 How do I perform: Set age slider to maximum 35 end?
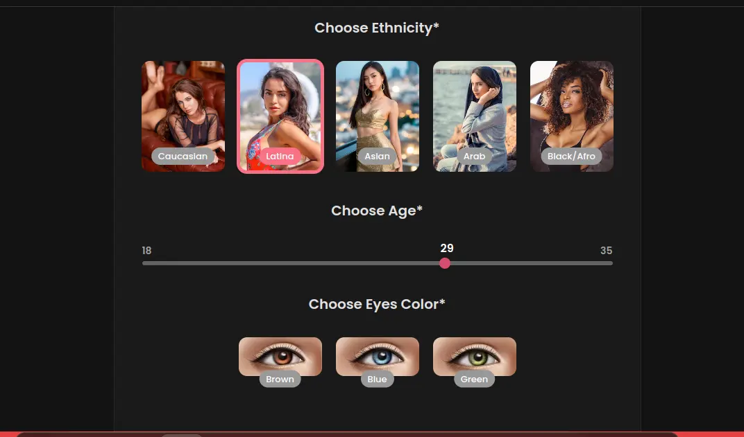point(611,263)
